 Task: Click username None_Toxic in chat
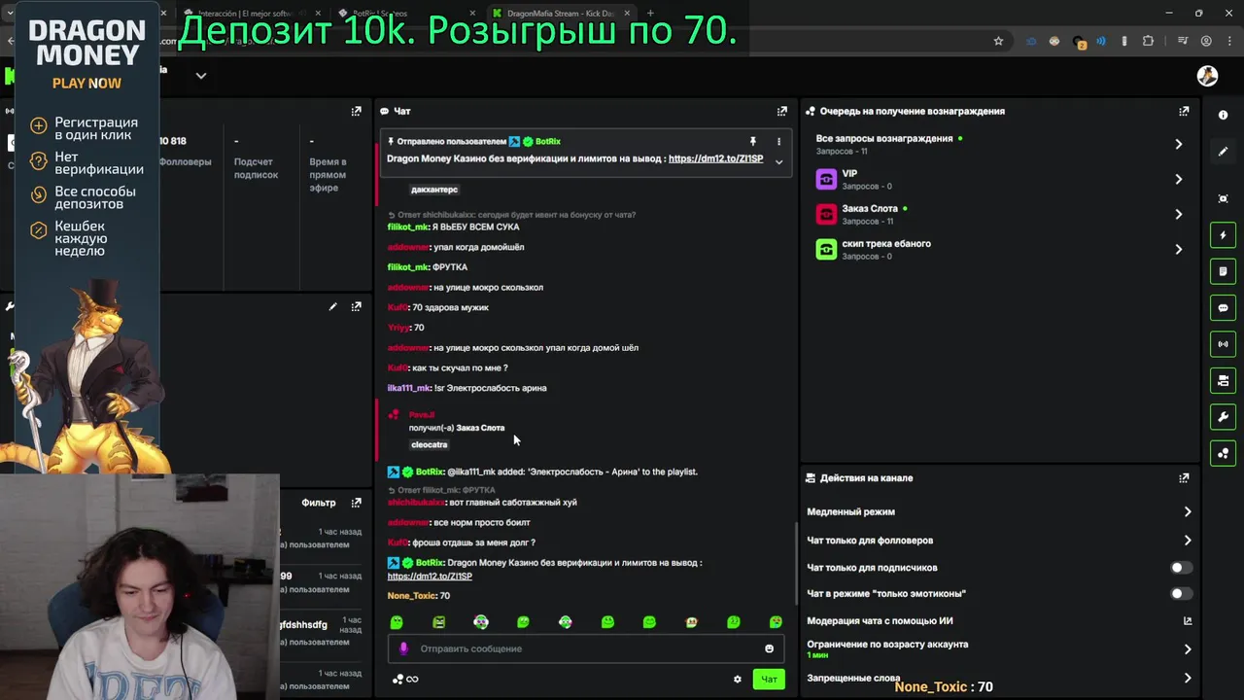412,596
